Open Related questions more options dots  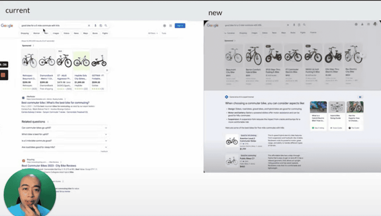pos(48,122)
